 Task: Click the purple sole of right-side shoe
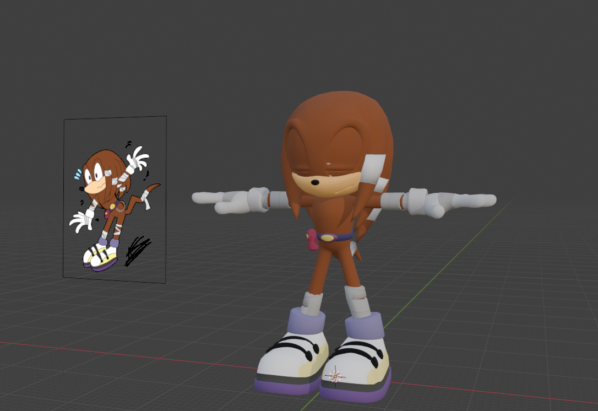tap(358, 393)
